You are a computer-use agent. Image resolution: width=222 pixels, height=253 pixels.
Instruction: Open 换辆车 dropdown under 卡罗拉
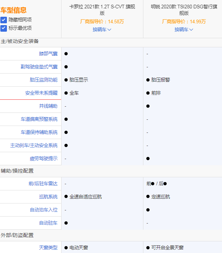102,29
